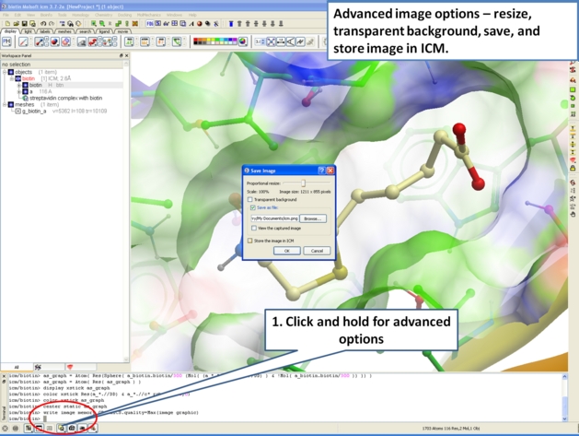Expand the biotin molecule sub-item
The height and width of the screenshot is (436, 579).
[x=19, y=85]
